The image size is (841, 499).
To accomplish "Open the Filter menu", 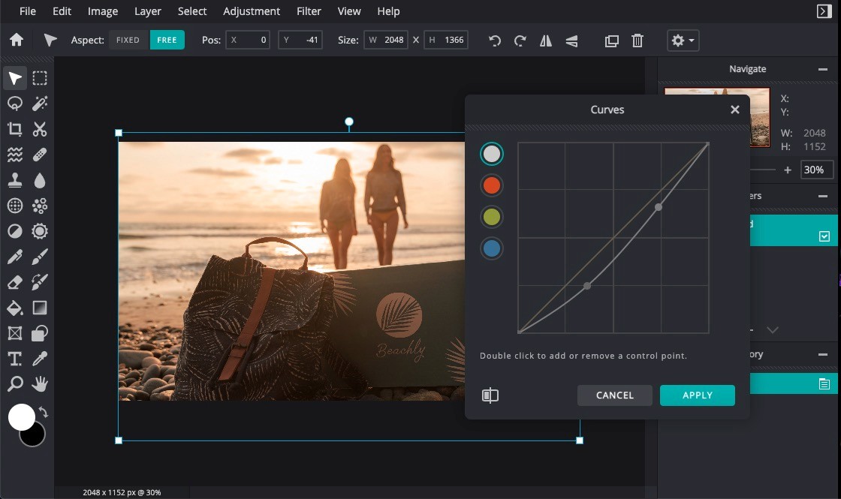I will tap(309, 11).
